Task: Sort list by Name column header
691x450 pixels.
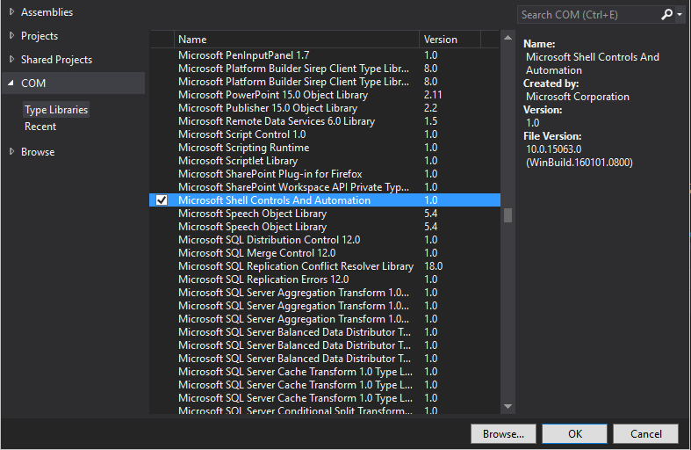Action: [x=297, y=40]
